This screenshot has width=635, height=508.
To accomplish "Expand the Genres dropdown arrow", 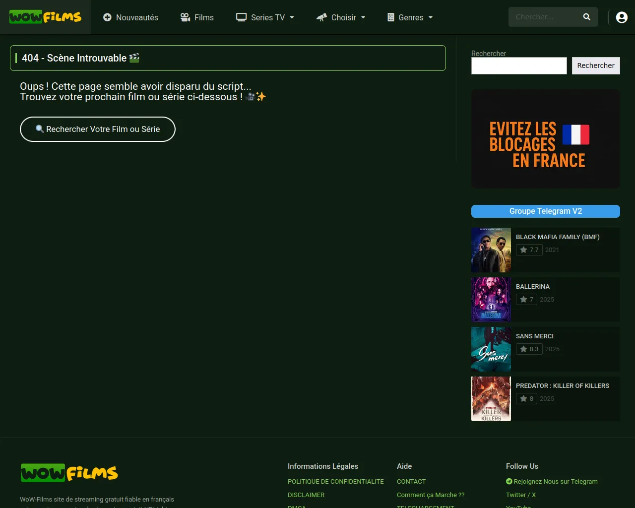I will pos(431,17).
